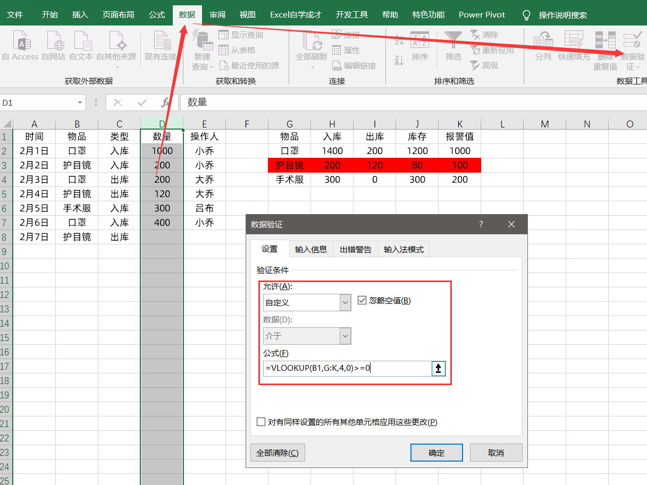Screen dimensions: 647x485
Task: Click the range selector arrow in 公式 field
Action: (439, 368)
